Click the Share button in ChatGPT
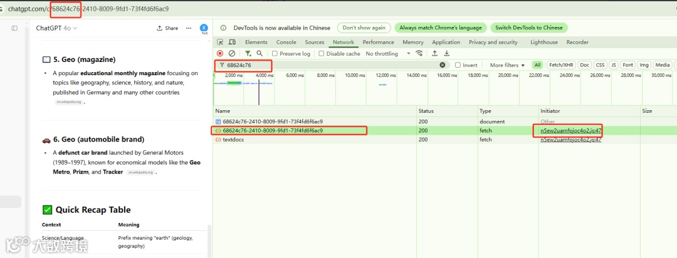 tap(167, 28)
